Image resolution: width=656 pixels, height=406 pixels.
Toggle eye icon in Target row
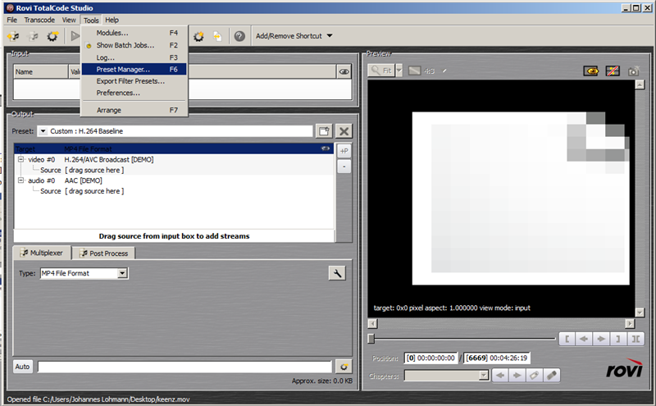coord(326,148)
